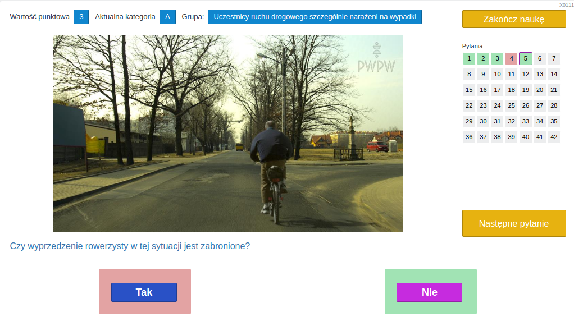Viewport: 574px width, 317px height.
Task: Jump to question 35
Action: click(554, 121)
